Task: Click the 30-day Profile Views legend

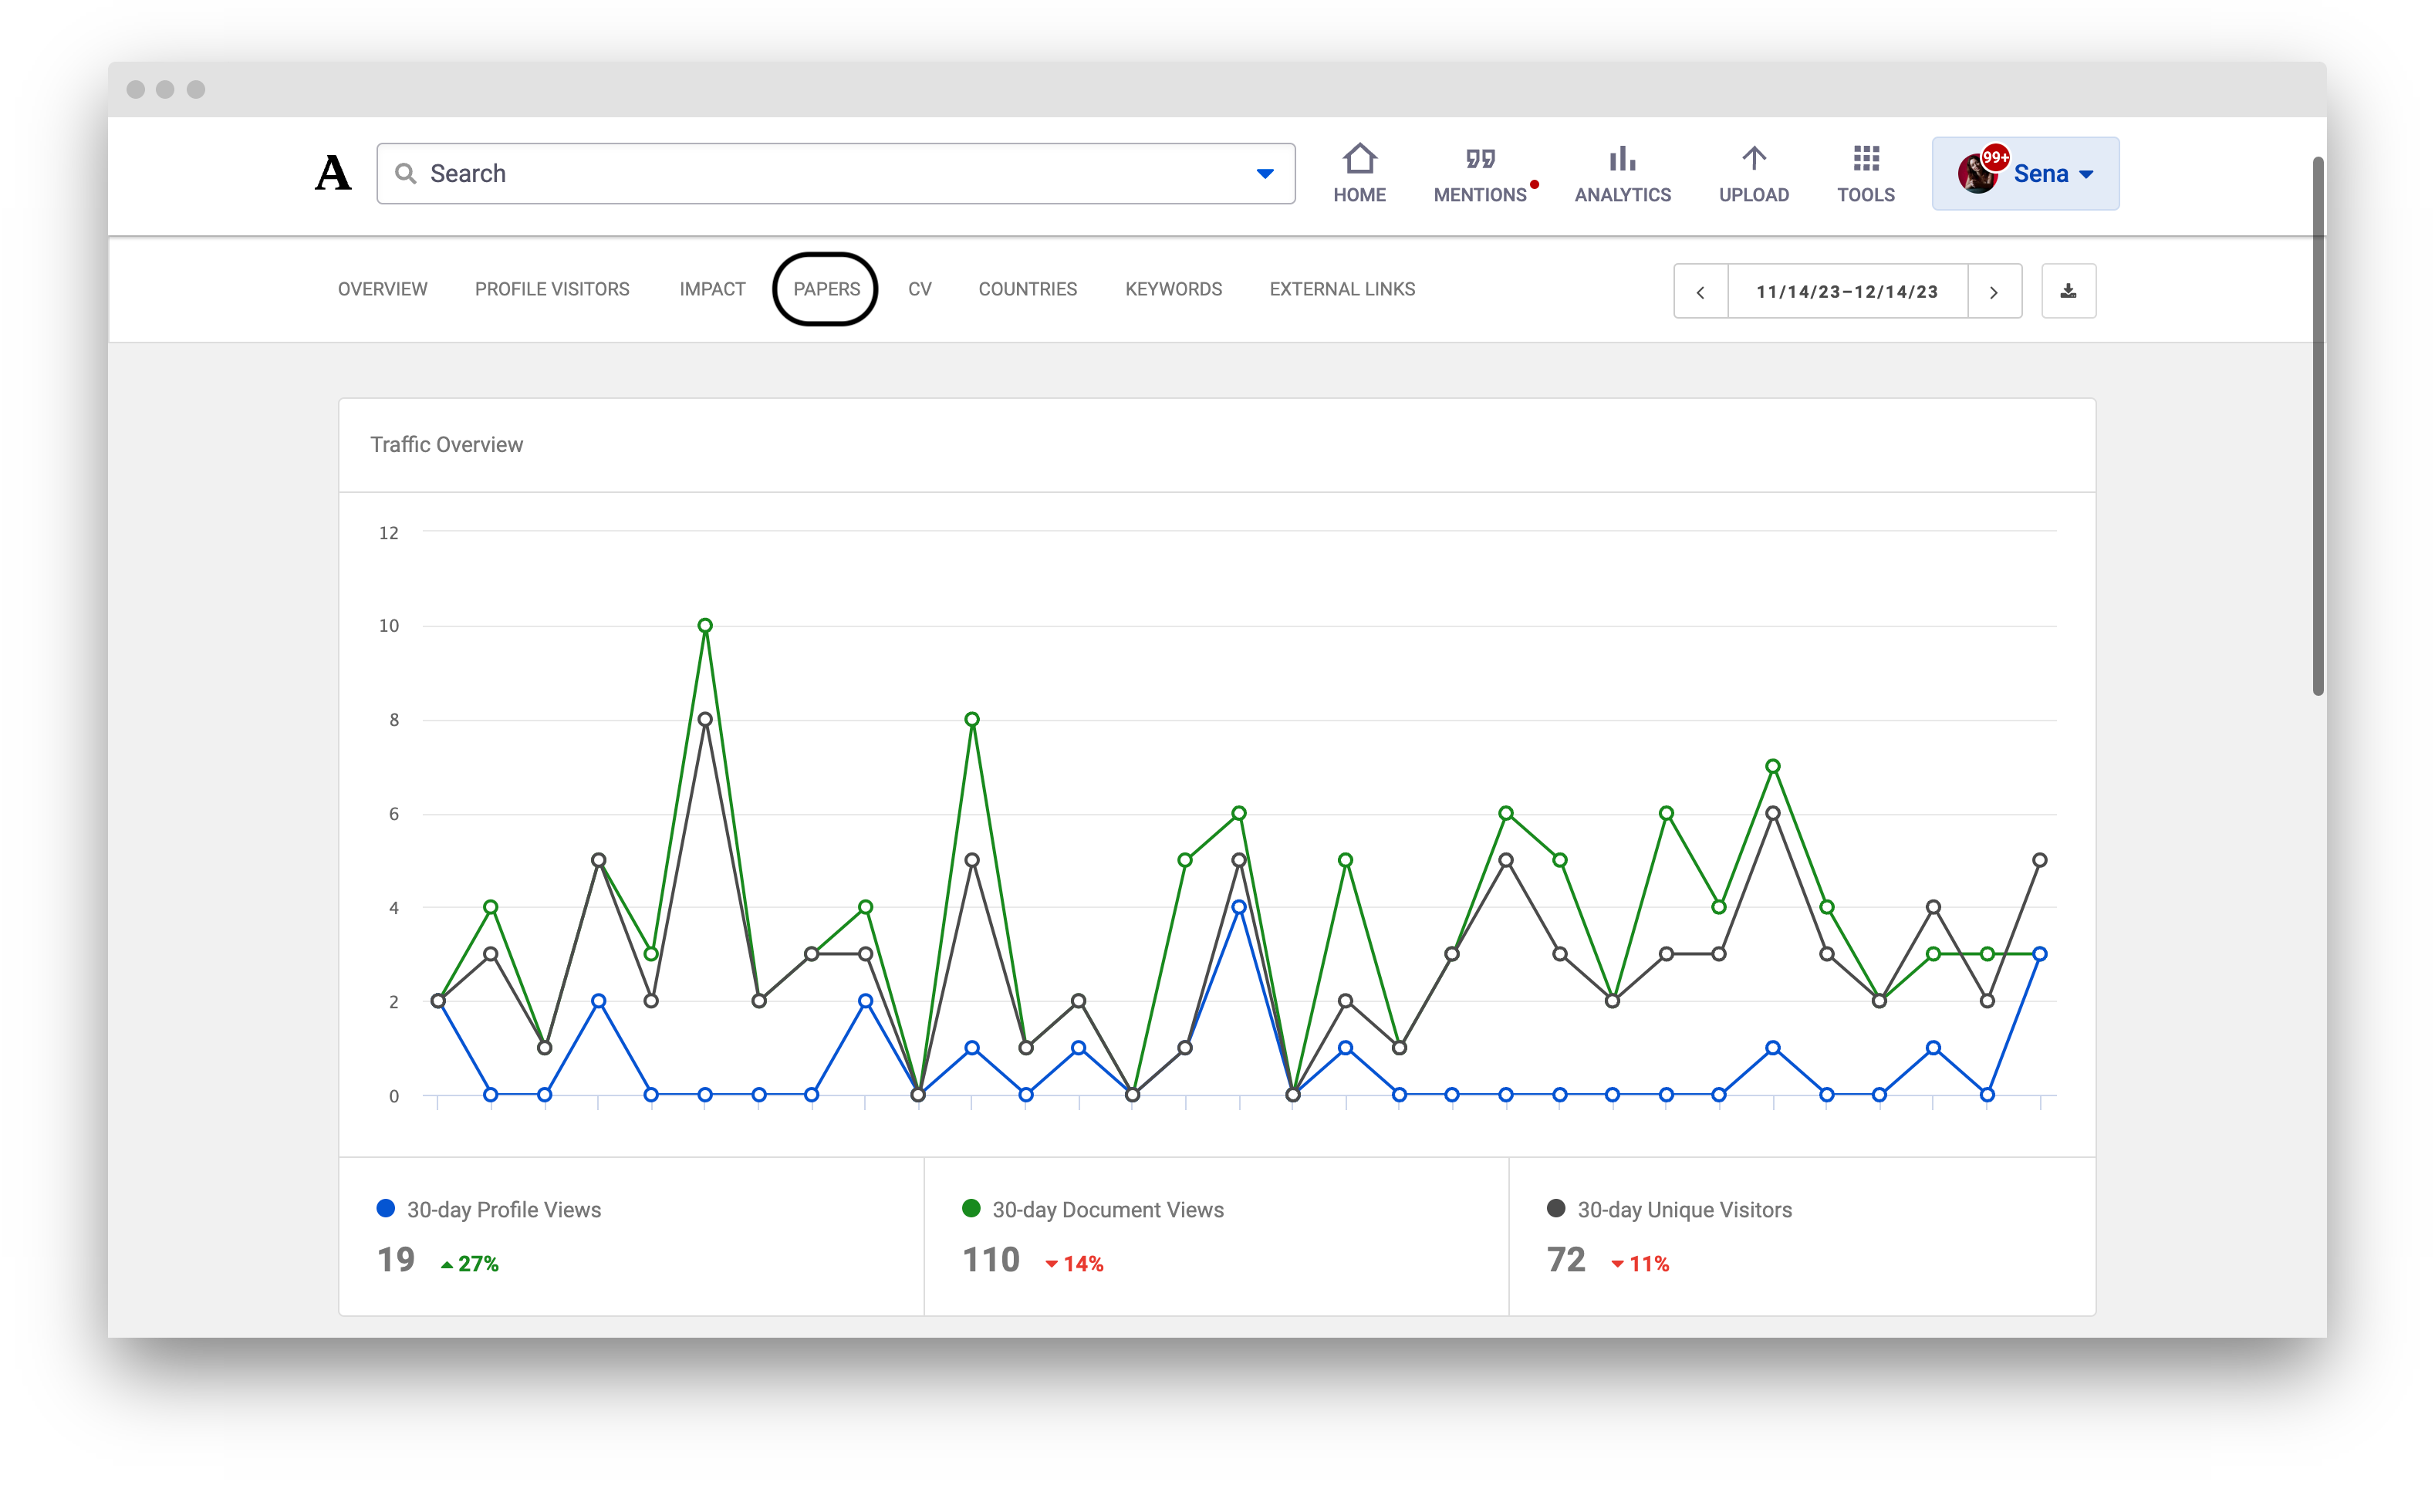Action: (489, 1210)
